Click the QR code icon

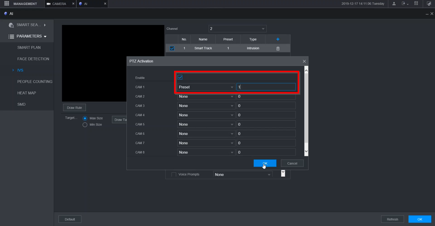416,4
